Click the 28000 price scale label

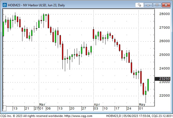(164, 14)
